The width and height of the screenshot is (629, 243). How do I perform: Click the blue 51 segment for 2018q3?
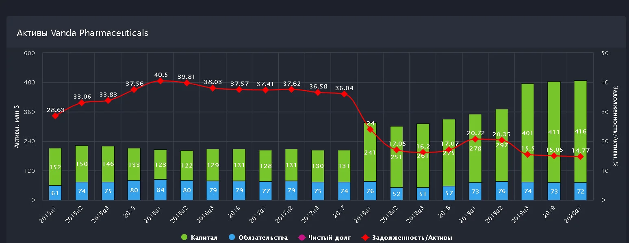[423, 194]
